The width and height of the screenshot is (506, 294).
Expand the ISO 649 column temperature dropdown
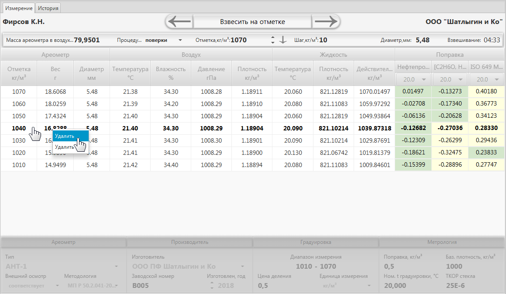[x=486, y=79]
